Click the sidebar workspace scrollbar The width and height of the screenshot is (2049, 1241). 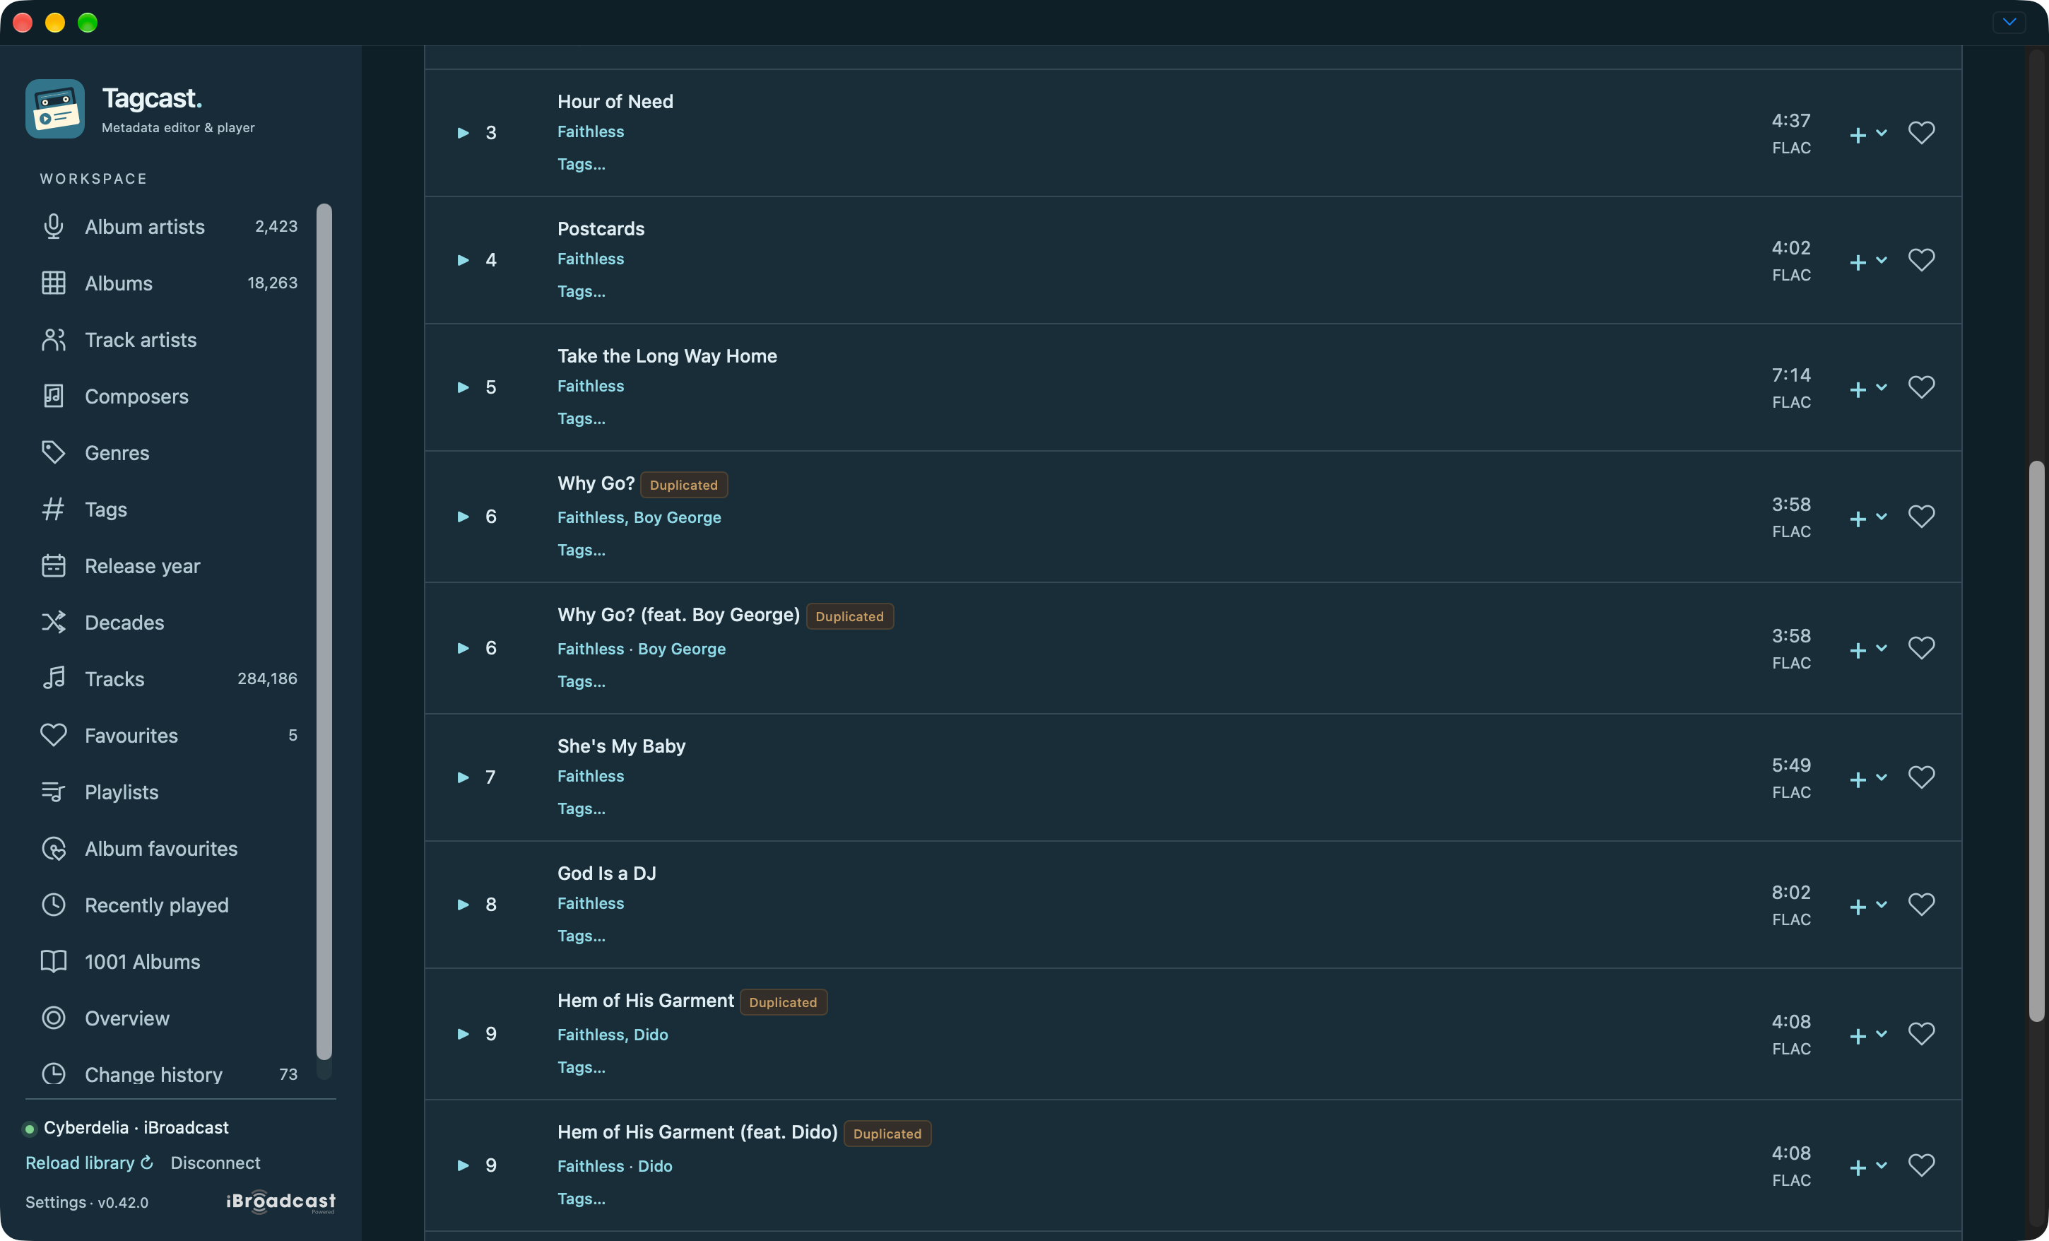324,632
